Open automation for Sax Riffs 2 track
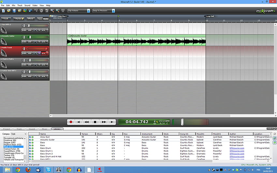The height and width of the screenshot is (173, 277). tap(35, 30)
